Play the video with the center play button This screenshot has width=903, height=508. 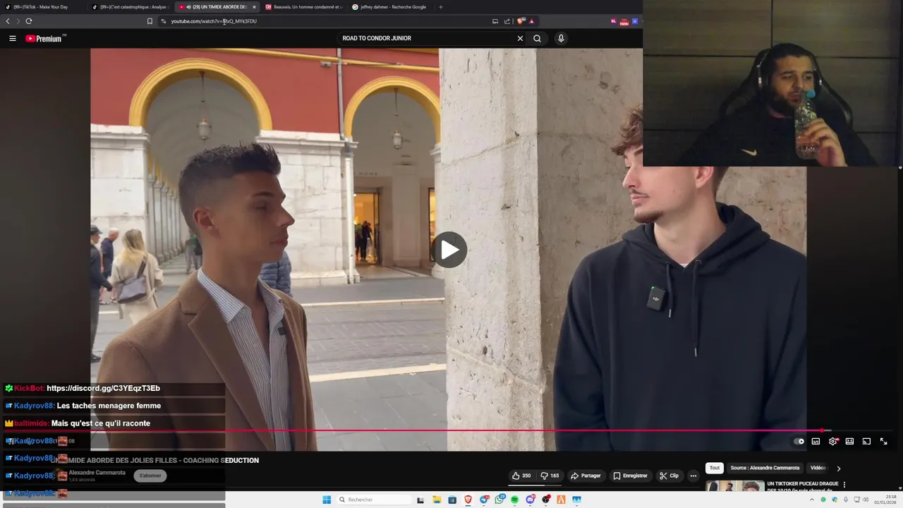pos(449,249)
